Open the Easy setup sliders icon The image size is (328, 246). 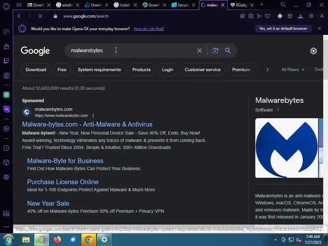[311, 16]
